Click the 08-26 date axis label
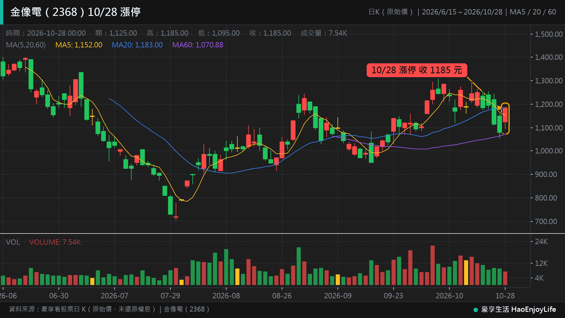This screenshot has height=318, width=565. point(282,296)
